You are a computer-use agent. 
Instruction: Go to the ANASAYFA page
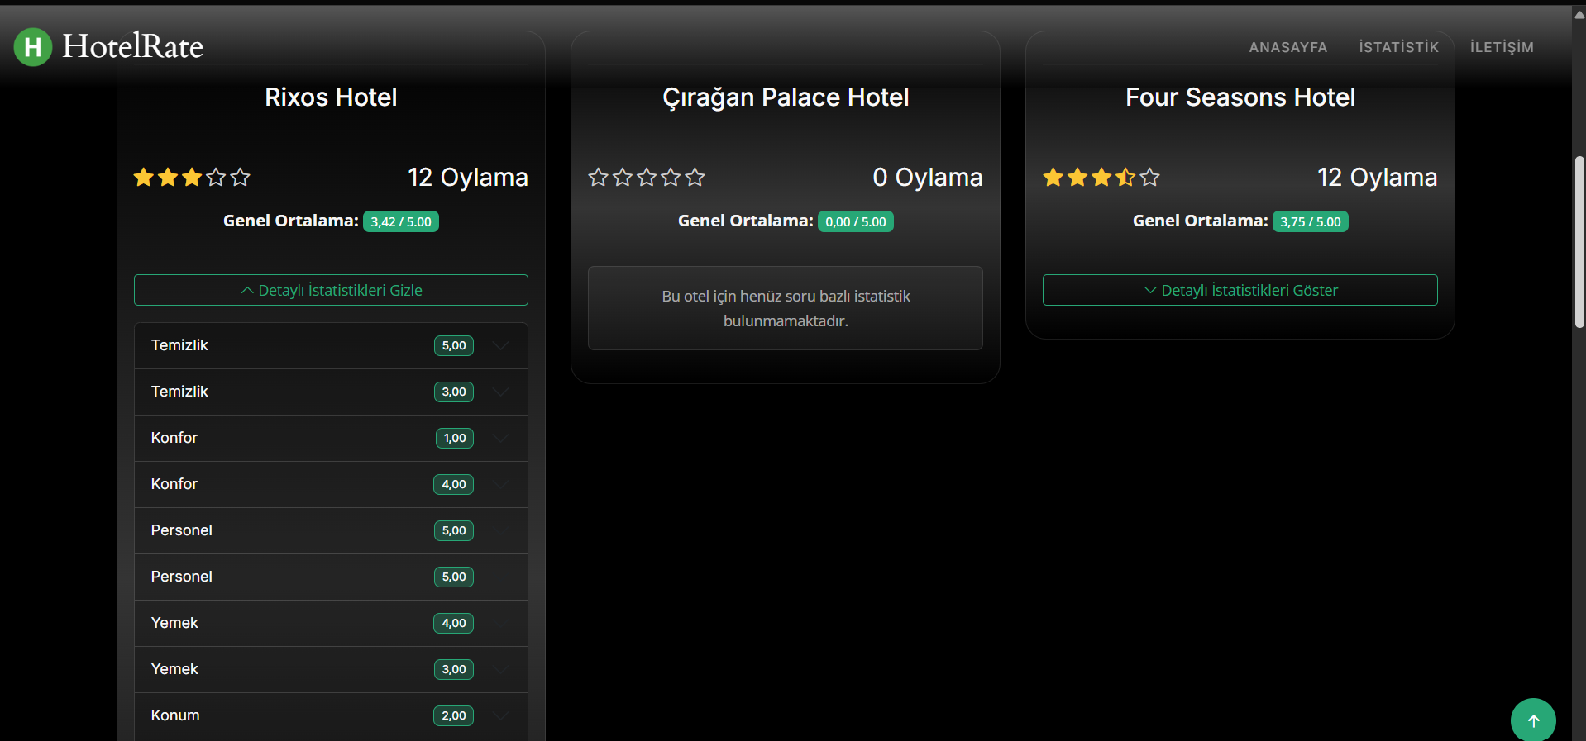point(1287,47)
